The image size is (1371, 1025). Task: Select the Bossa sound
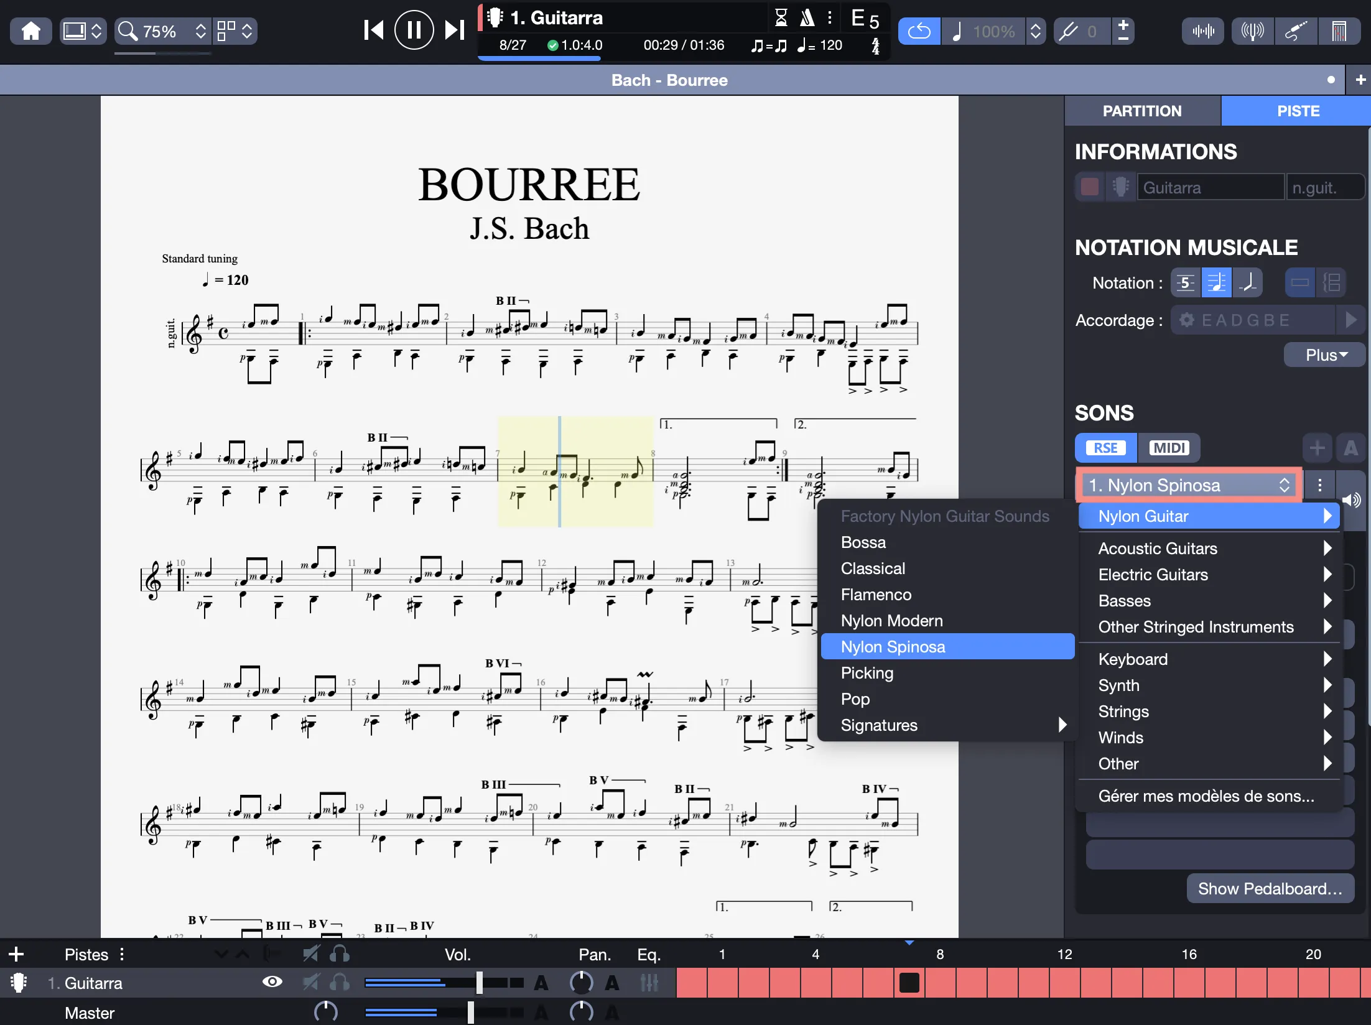coord(947,542)
